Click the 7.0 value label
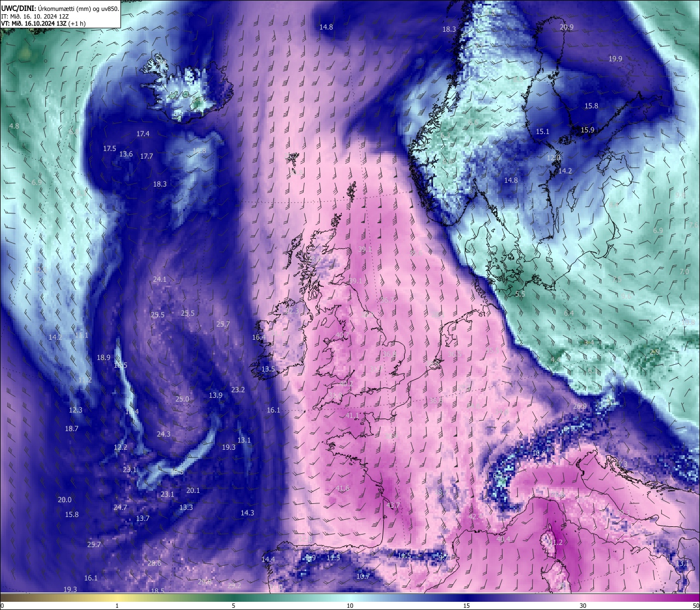This screenshot has height=610, width=700. (684, 271)
